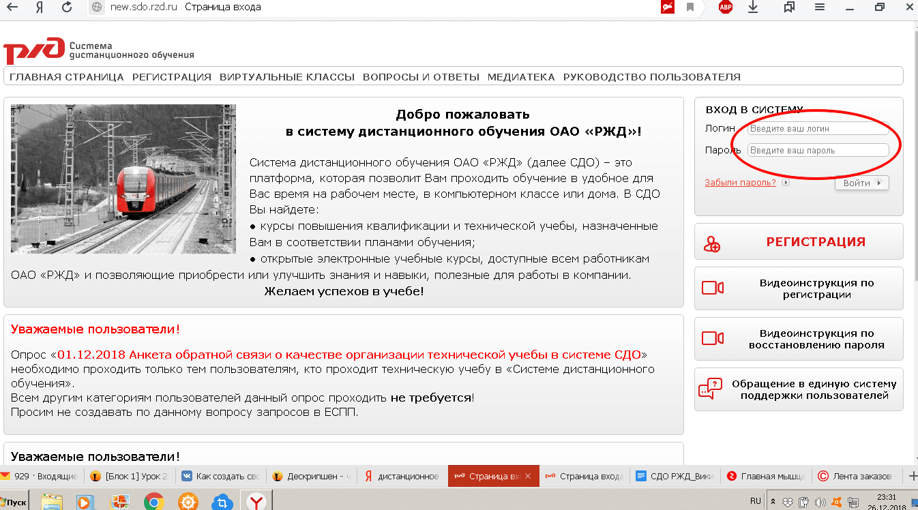Click the red survey title 01.12.2018 Анкета
The image size is (918, 510).
349,355
